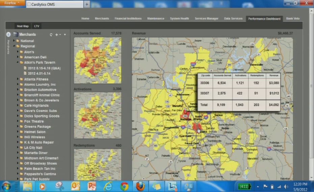Image resolution: width=314 pixels, height=192 pixels.
Task: Refresh the Merchants tree list
Action: (51, 35)
